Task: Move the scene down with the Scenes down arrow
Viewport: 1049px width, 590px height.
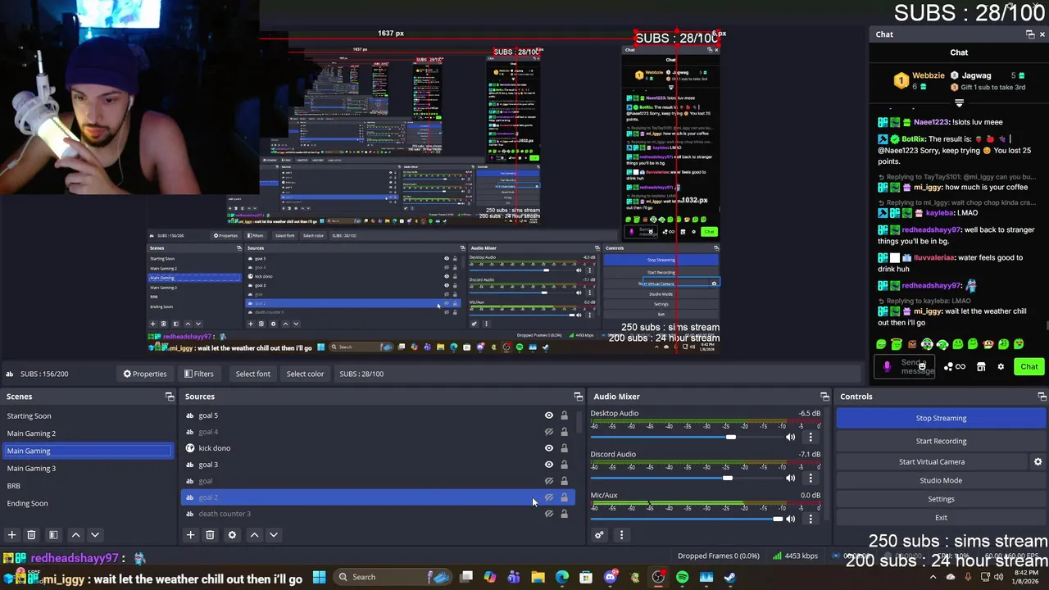Action: tap(95, 535)
